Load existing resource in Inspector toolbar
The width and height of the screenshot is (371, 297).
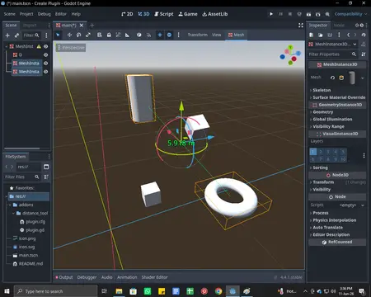[x=321, y=35]
